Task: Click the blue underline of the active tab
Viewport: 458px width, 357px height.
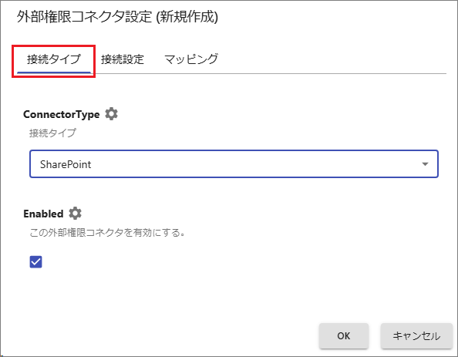Action: (54, 72)
